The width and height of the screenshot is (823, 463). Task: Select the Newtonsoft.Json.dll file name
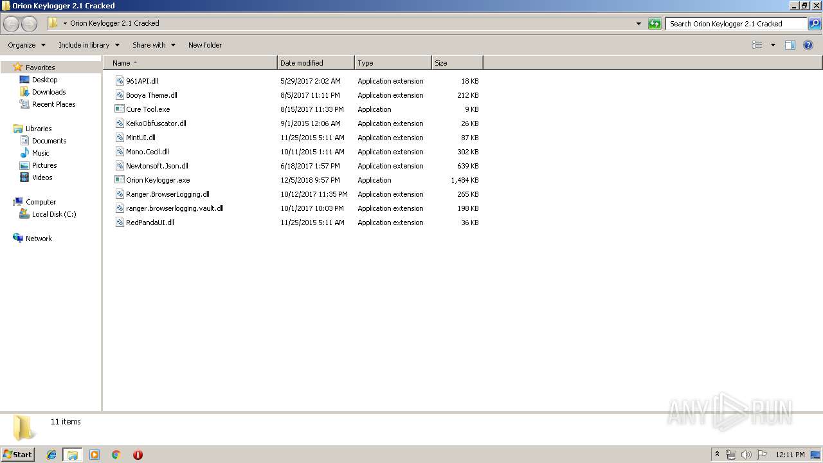[x=157, y=166]
